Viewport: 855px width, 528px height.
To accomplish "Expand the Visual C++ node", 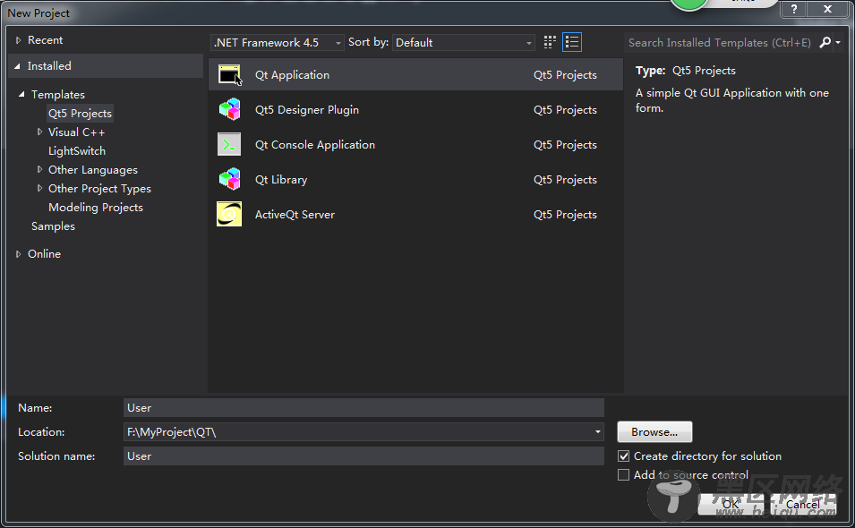I will (x=39, y=132).
